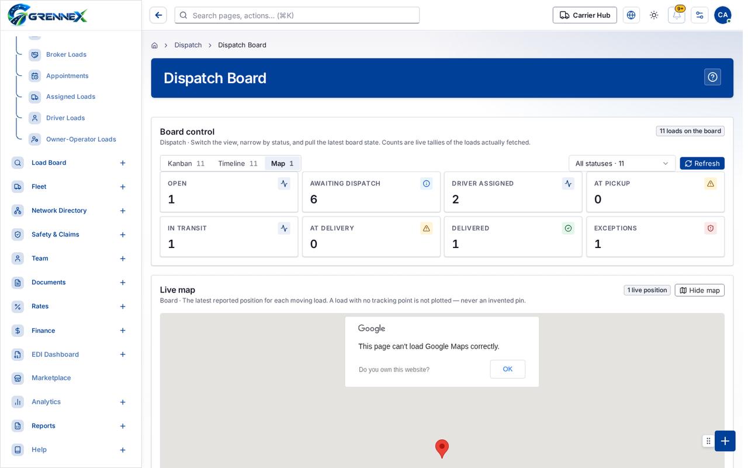748x468 pixels.
Task: Expand the Network Directory section
Action: 123,211
